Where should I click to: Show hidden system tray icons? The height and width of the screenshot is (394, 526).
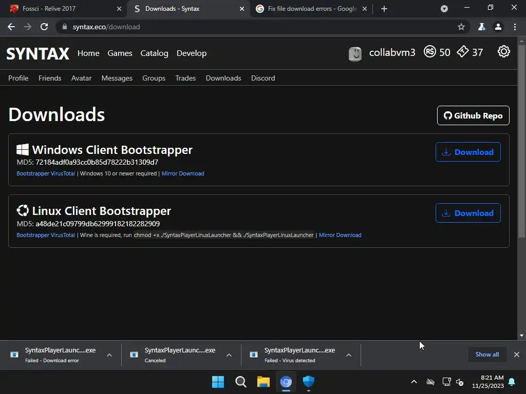pos(414,382)
